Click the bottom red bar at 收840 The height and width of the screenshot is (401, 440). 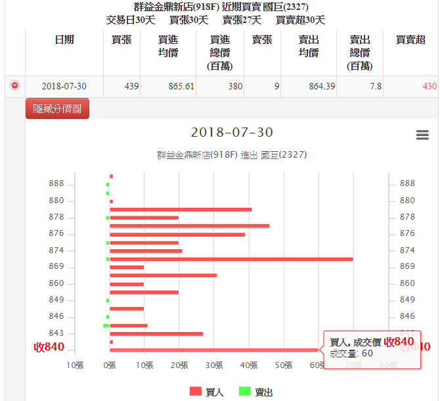210,350
